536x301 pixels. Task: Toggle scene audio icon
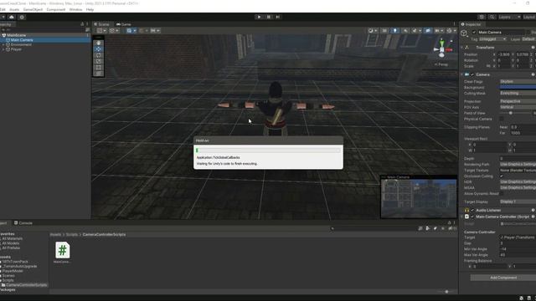coord(405,31)
